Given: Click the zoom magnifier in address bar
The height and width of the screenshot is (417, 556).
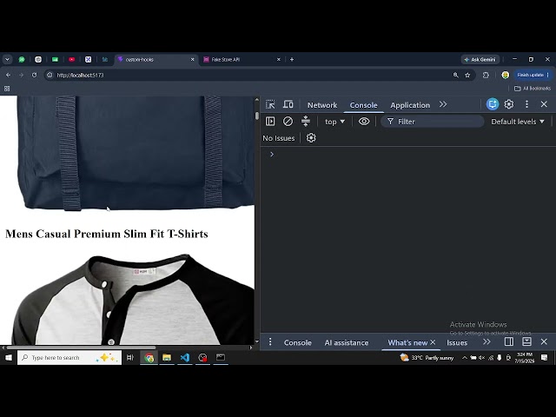Looking at the screenshot, I should pos(455,76).
